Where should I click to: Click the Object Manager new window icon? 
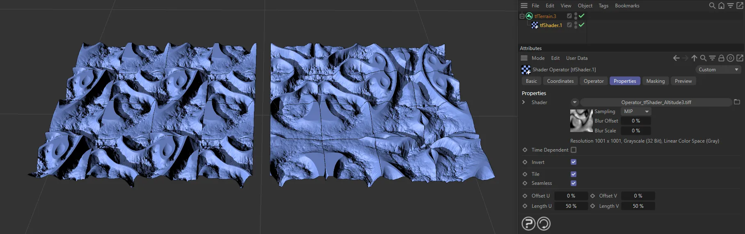click(x=740, y=6)
